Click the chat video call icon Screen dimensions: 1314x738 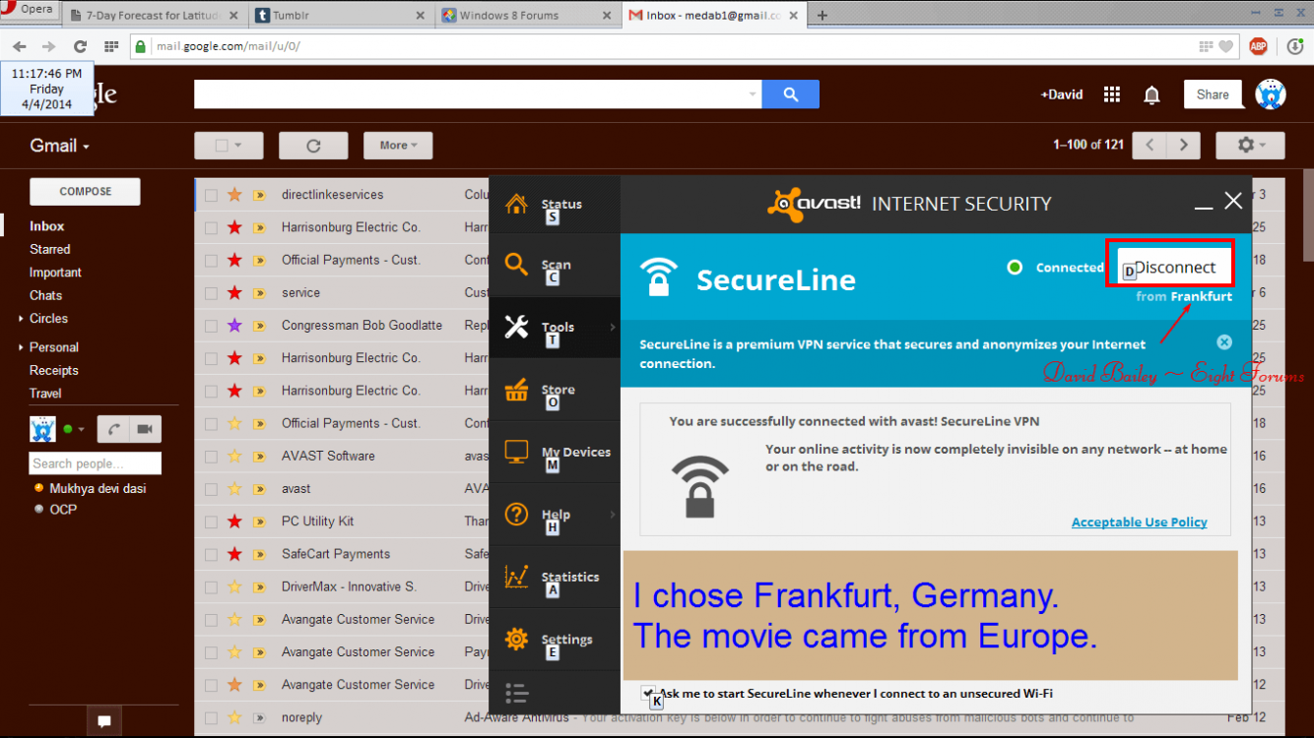145,429
